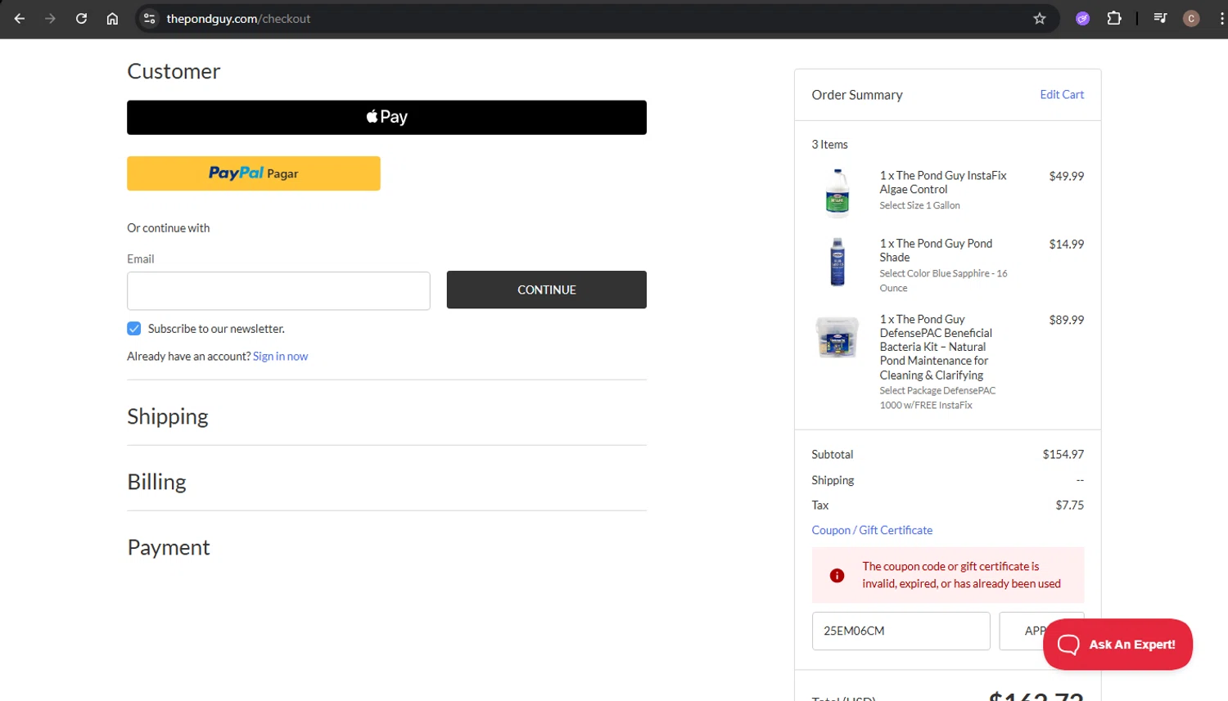Screen dimensions: 1228x701
Task: Click the CONTINUE button
Action: 546,290
